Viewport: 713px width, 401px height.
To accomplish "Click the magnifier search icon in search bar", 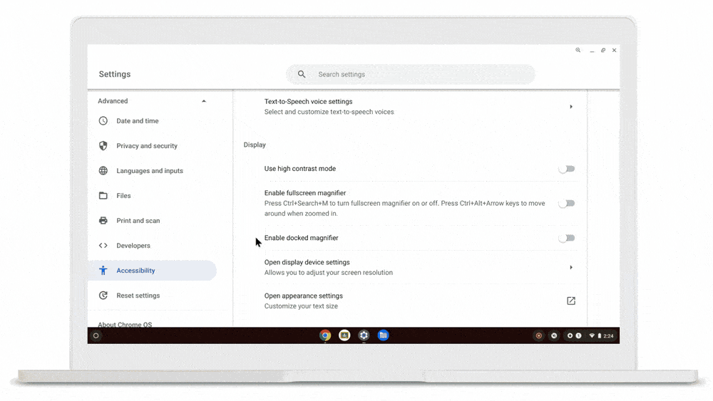I will pyautogui.click(x=302, y=74).
